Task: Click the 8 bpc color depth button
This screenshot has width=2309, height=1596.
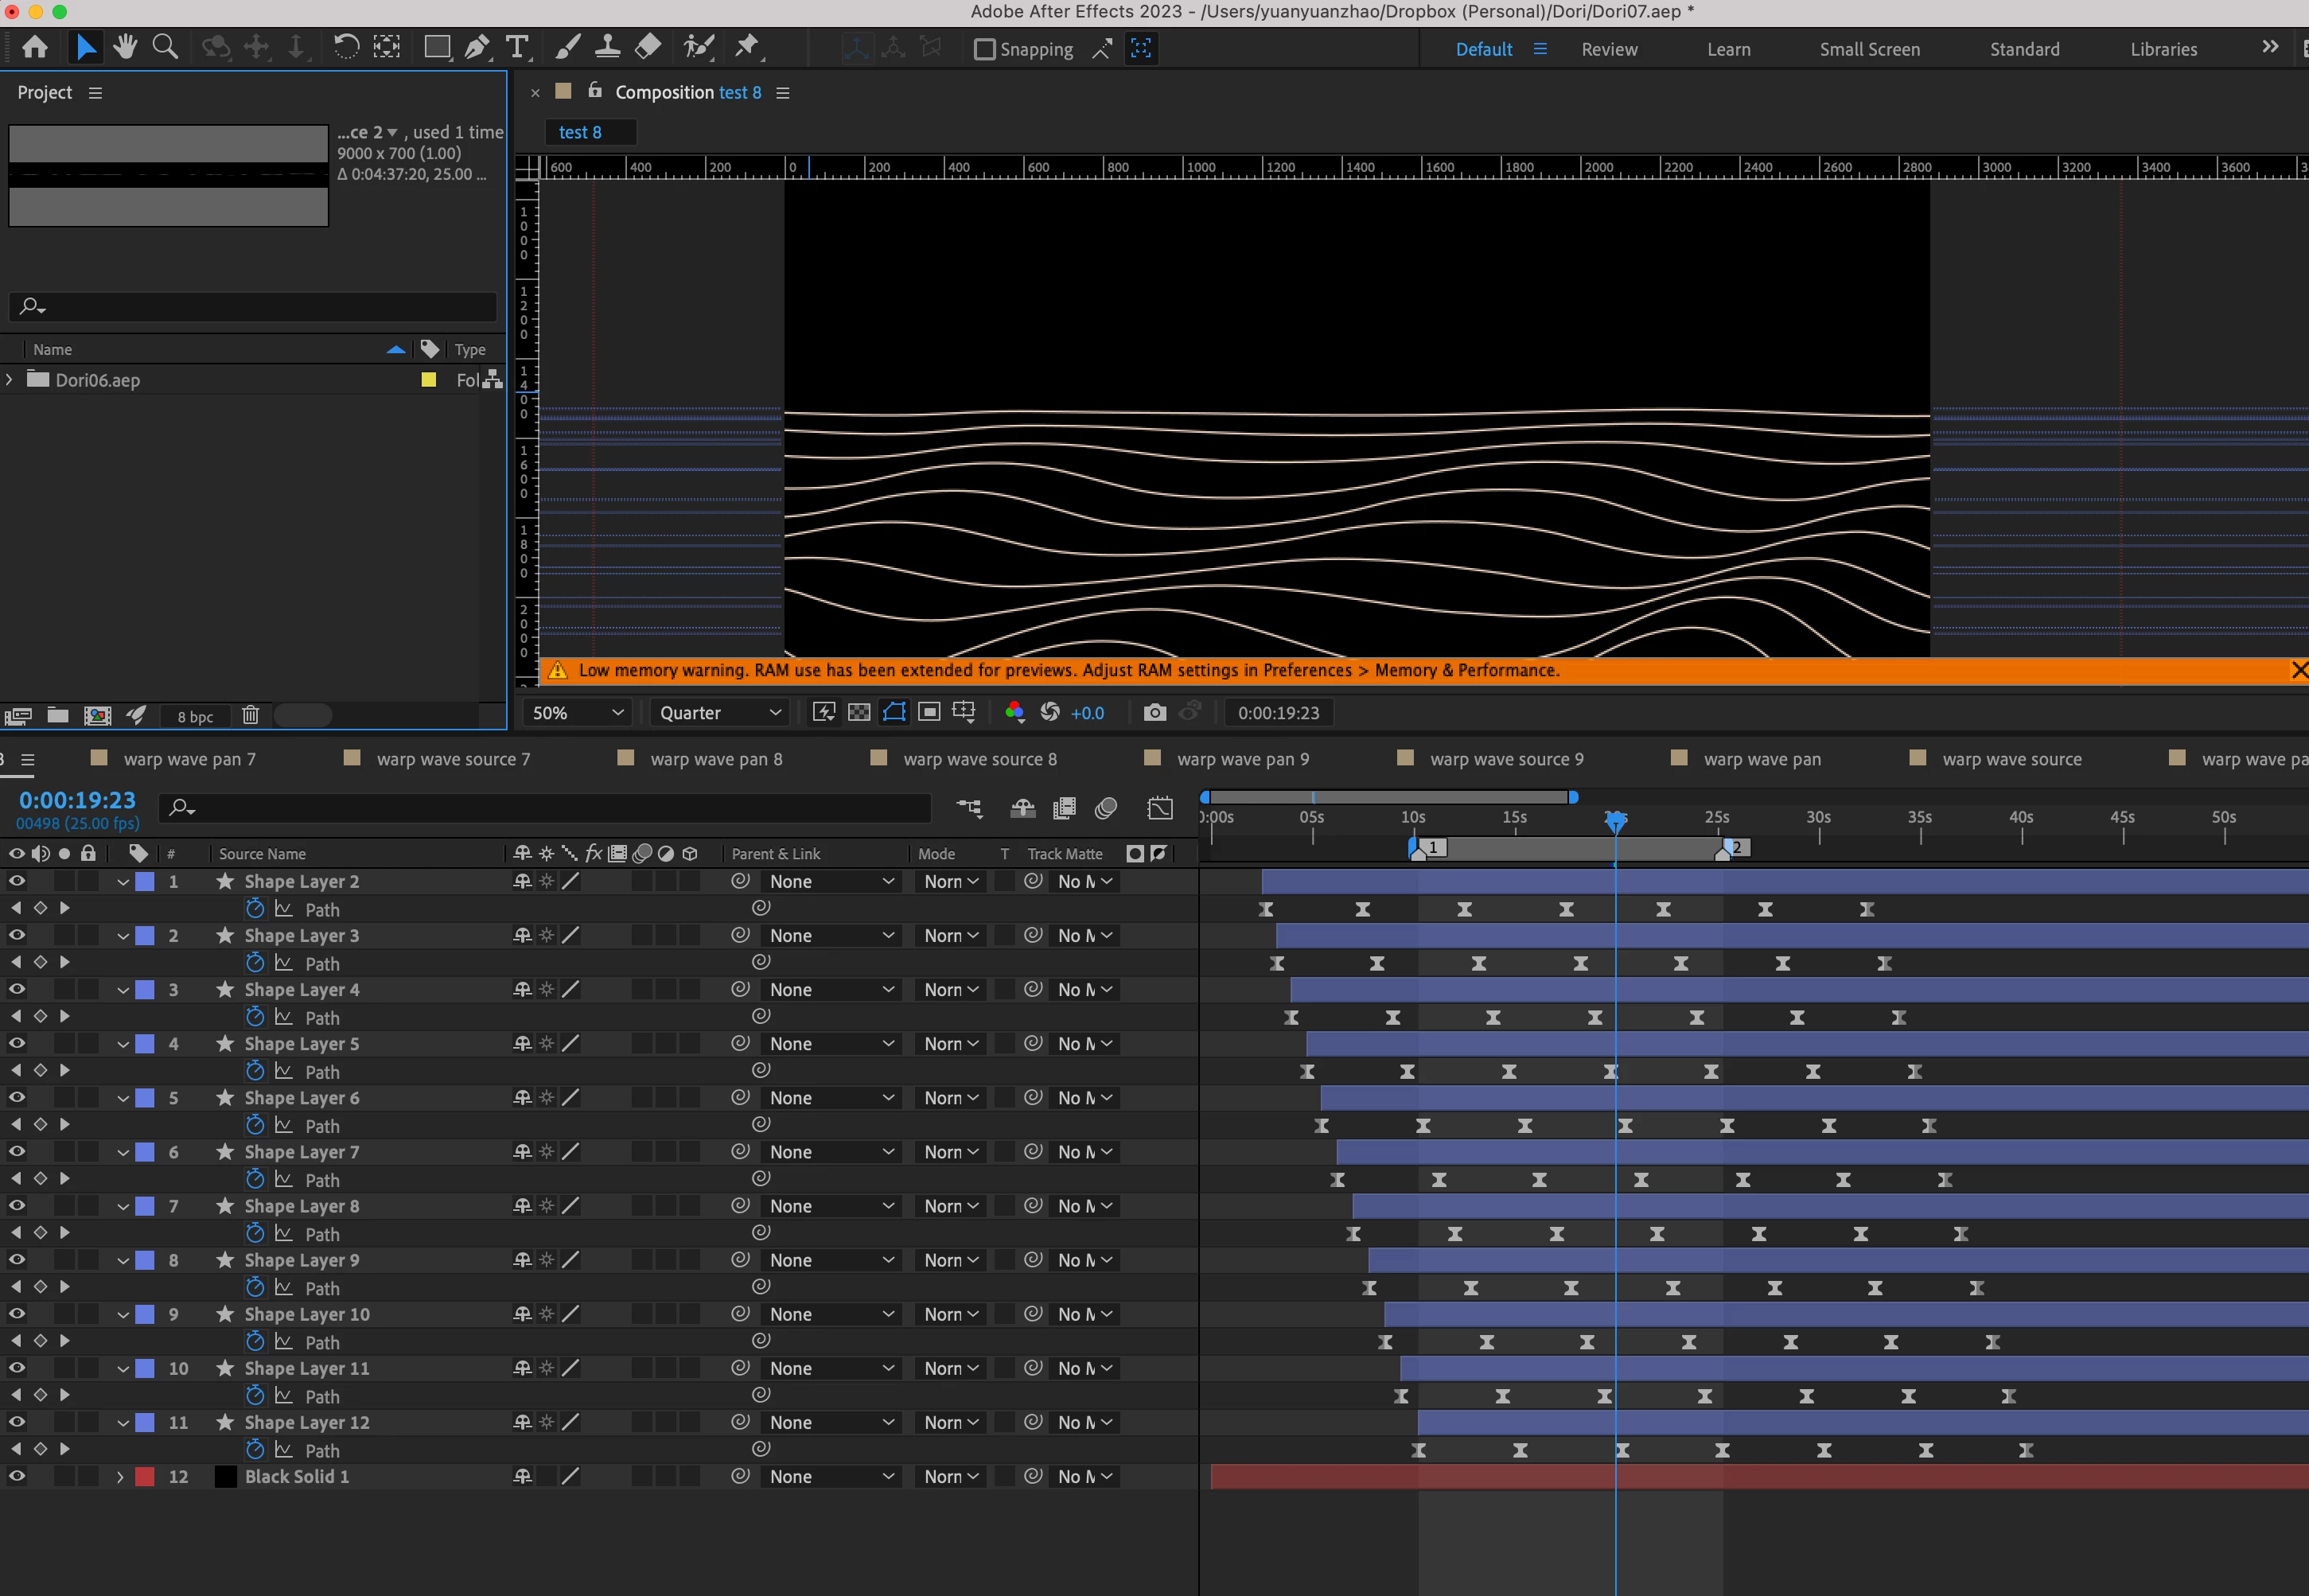Action: 195,716
